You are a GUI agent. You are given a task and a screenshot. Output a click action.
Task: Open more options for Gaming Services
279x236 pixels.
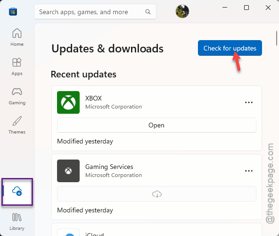click(x=249, y=171)
